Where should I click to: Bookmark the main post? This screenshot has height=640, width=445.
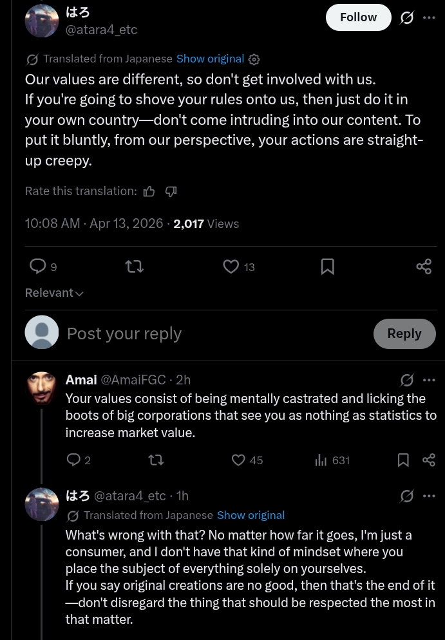click(327, 266)
